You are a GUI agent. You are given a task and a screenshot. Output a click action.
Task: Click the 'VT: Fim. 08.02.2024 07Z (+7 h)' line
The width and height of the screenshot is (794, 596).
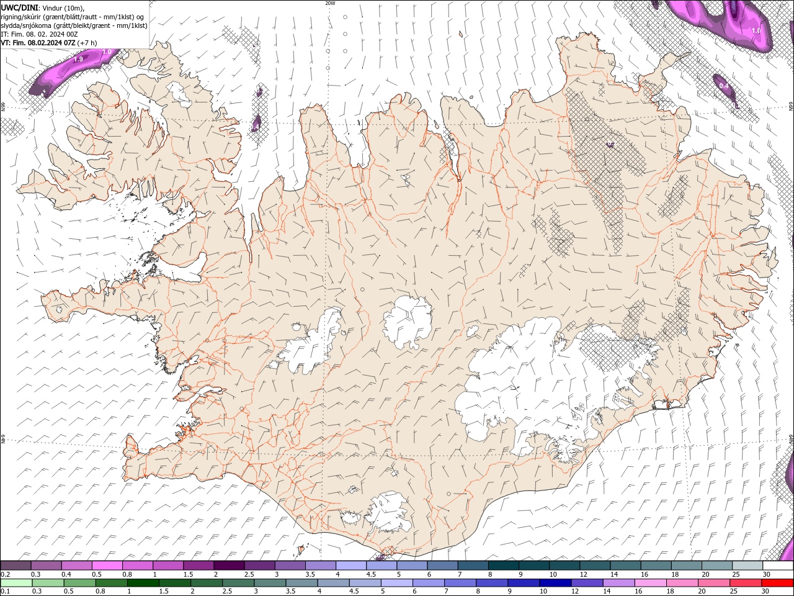(x=49, y=43)
